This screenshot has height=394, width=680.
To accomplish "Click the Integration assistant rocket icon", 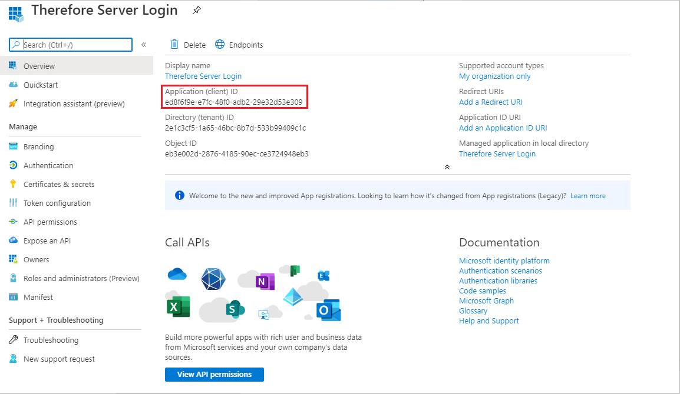I will pyautogui.click(x=13, y=103).
